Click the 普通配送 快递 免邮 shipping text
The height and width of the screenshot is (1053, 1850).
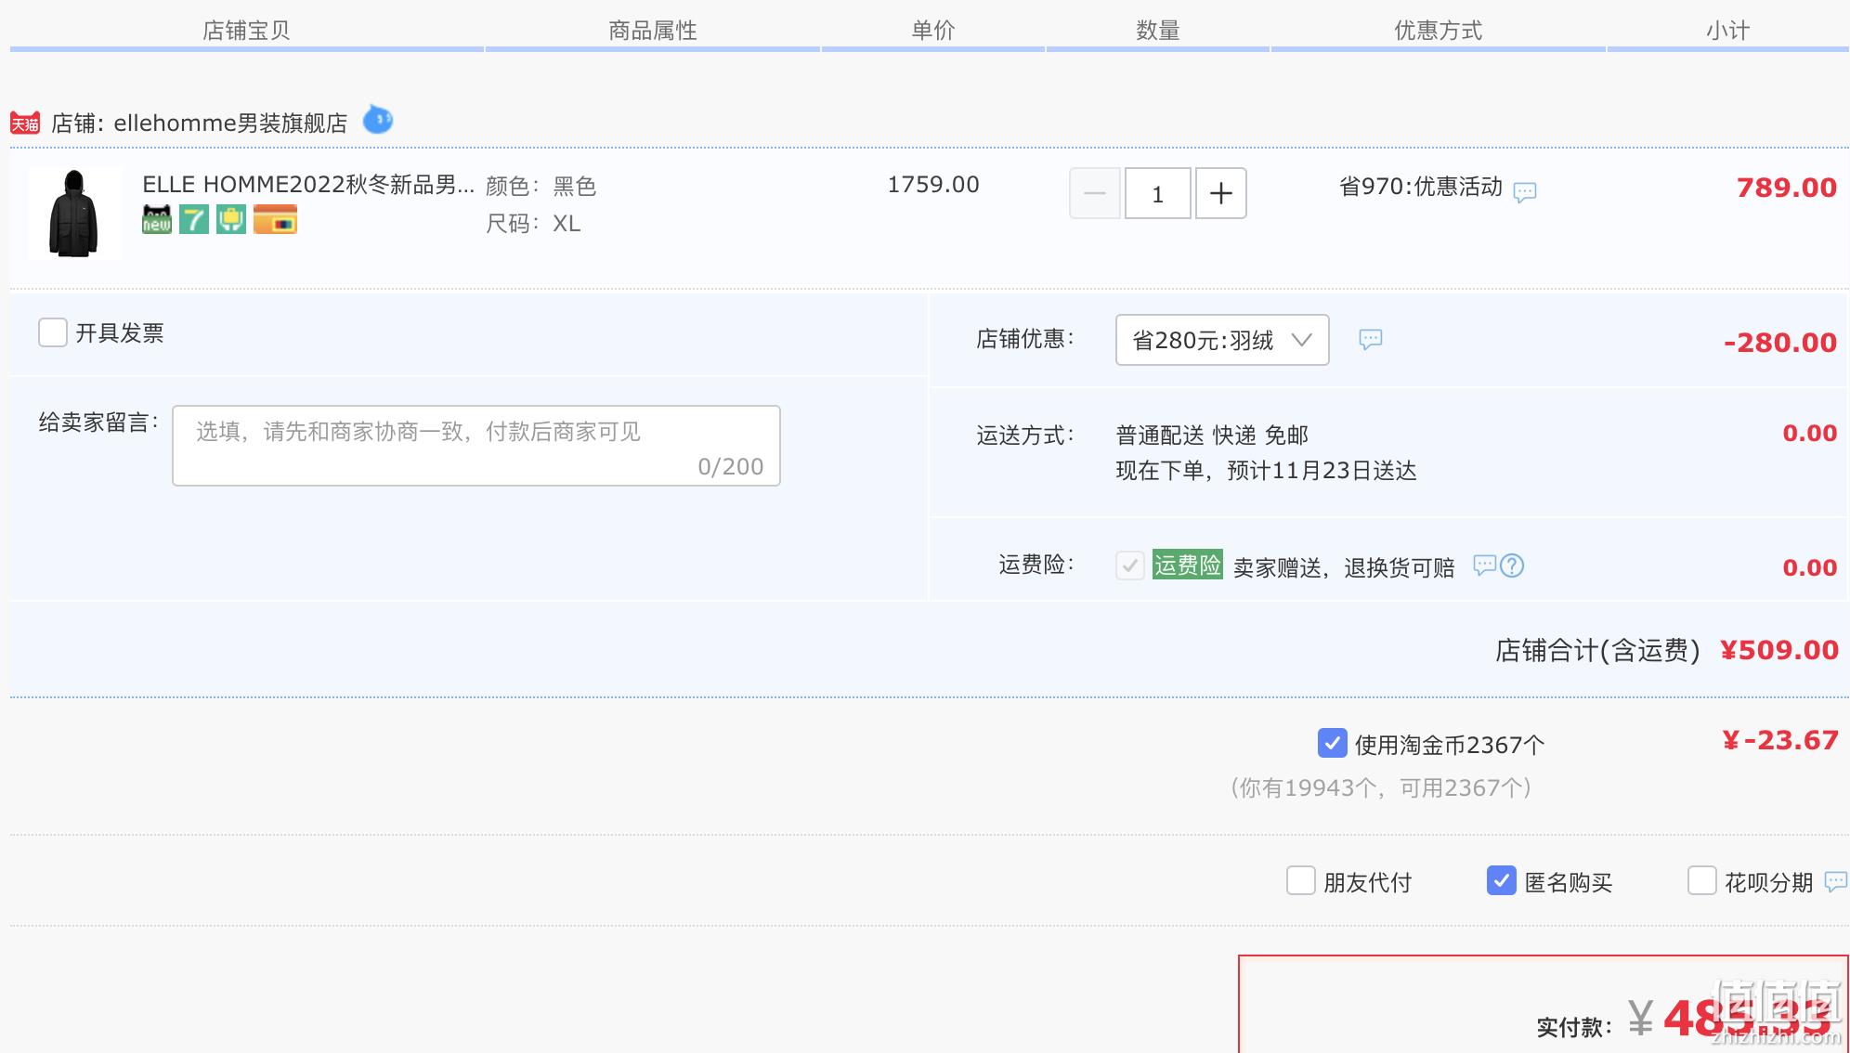pos(1212,435)
